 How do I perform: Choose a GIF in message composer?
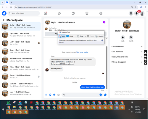pyautogui.click(x=59, y=95)
